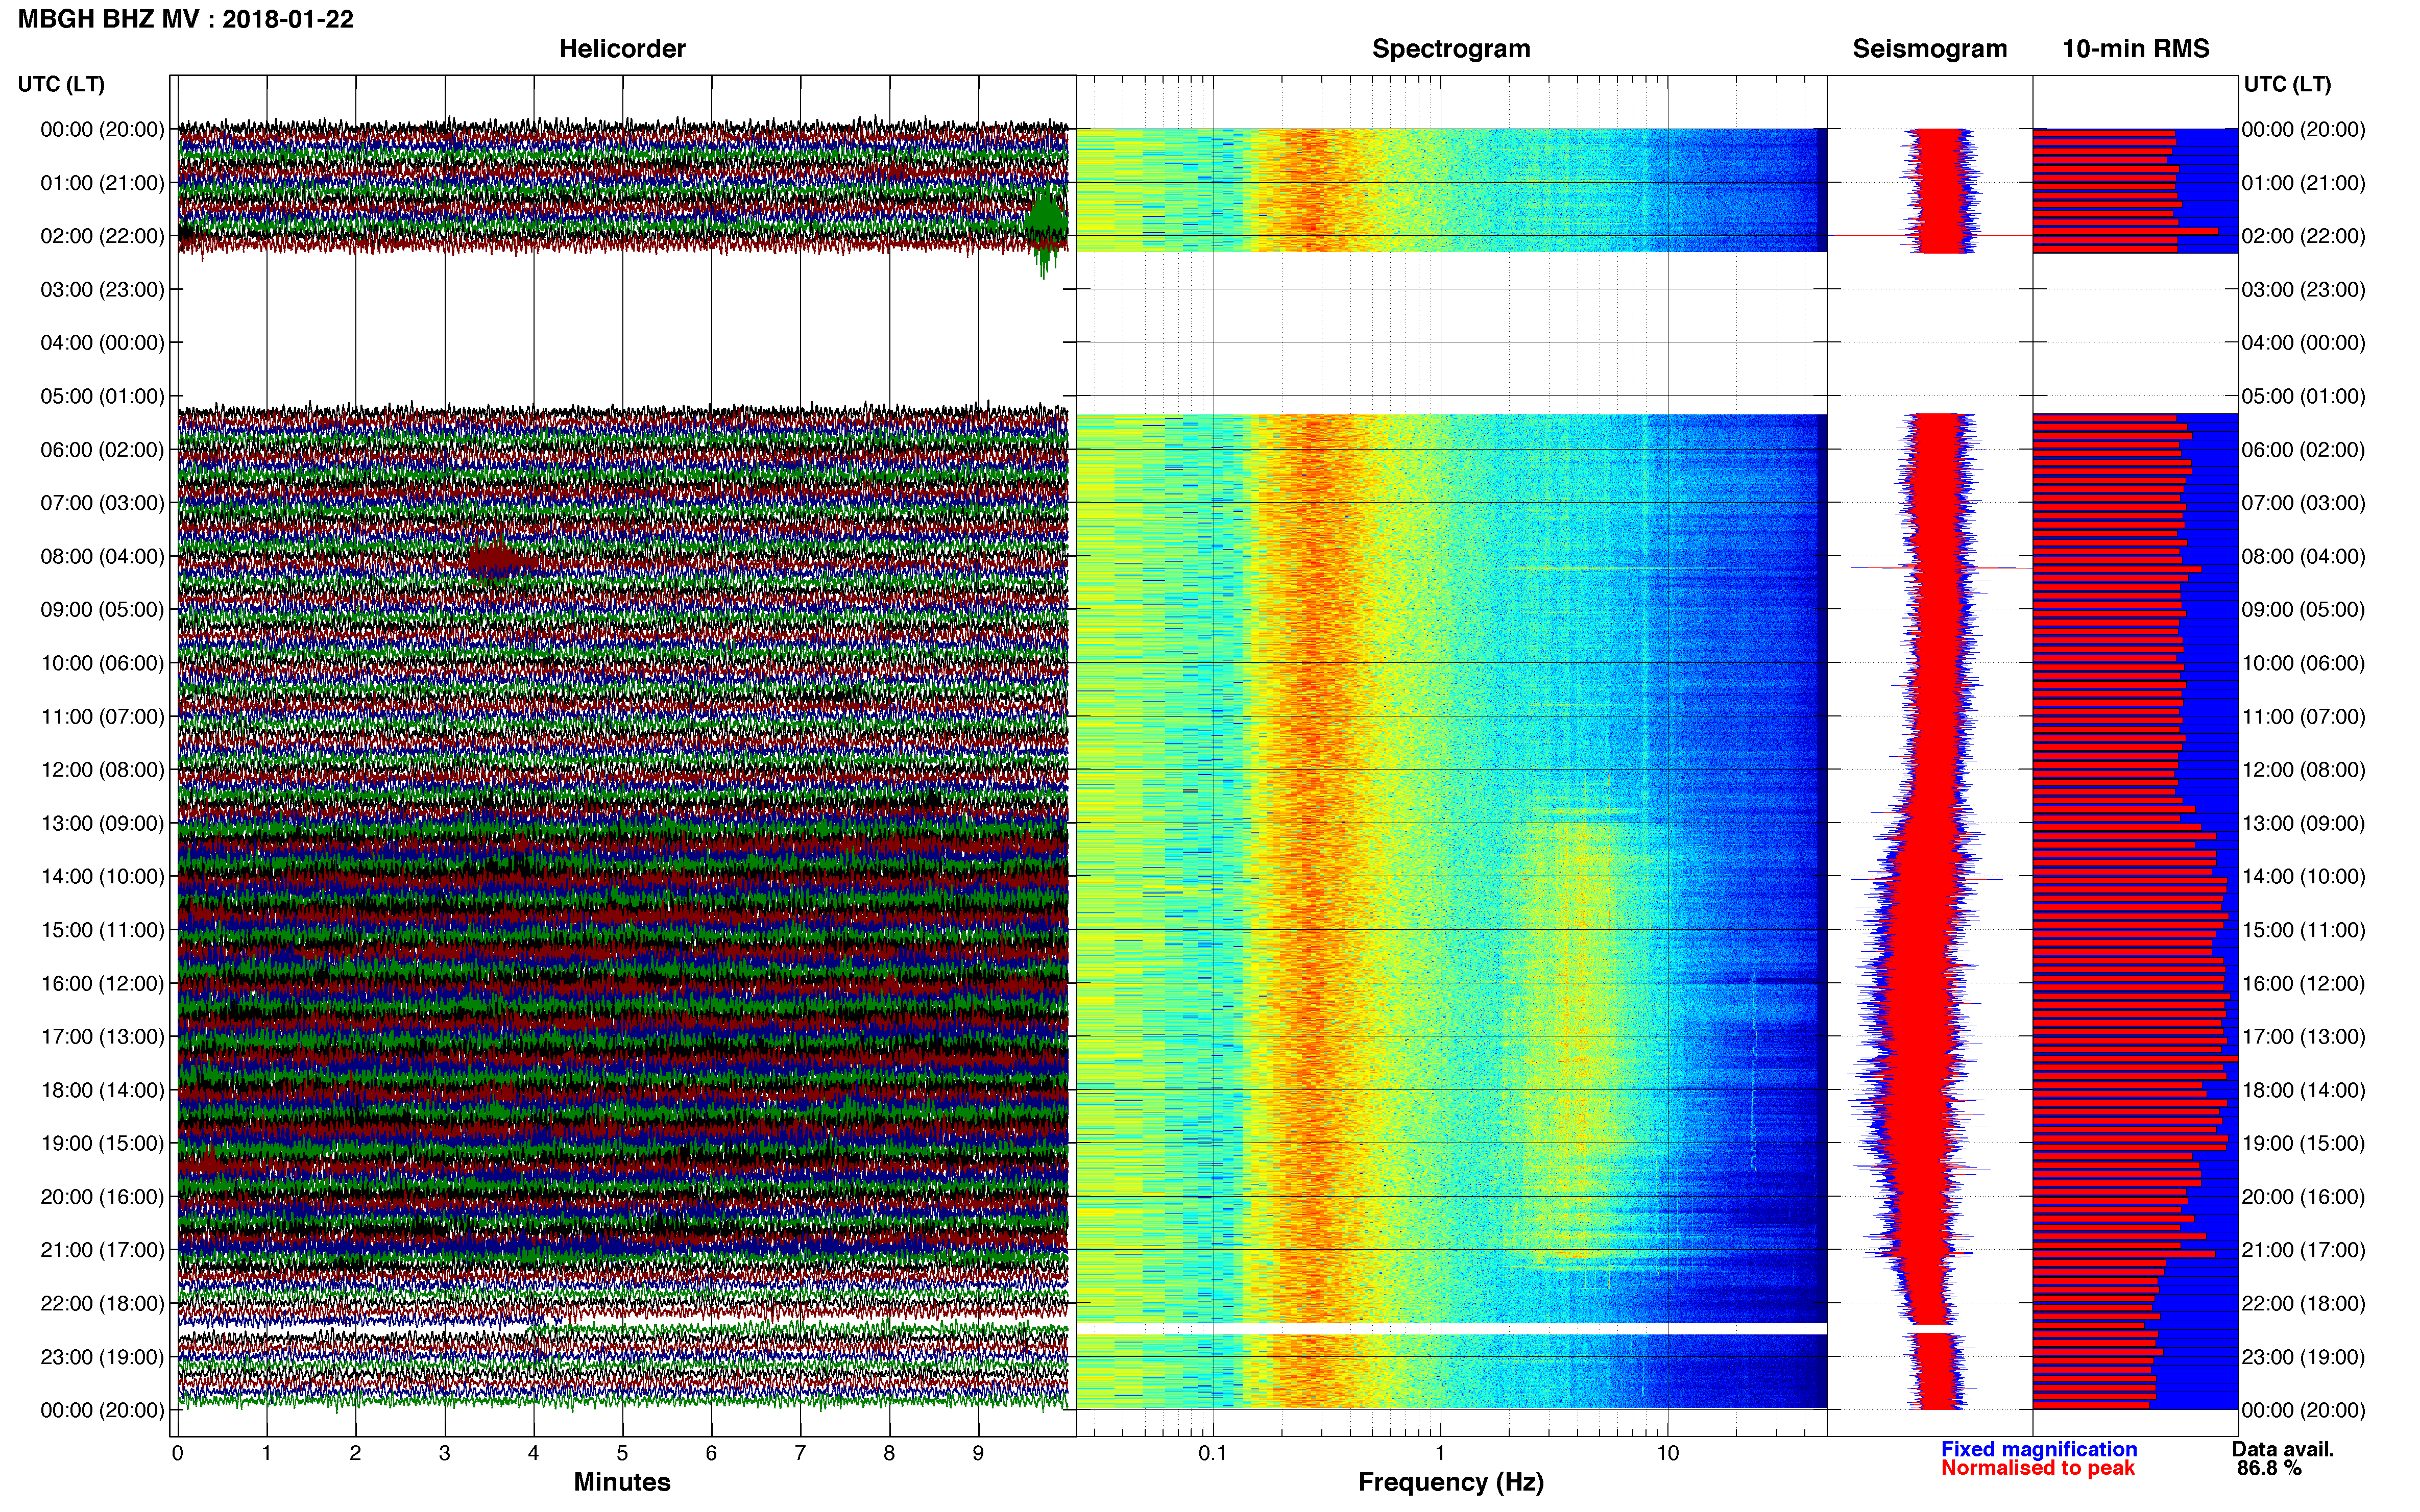The height and width of the screenshot is (1512, 2420).
Task: Click the left 'UTC (LT)' axis label
Action: coord(61,84)
